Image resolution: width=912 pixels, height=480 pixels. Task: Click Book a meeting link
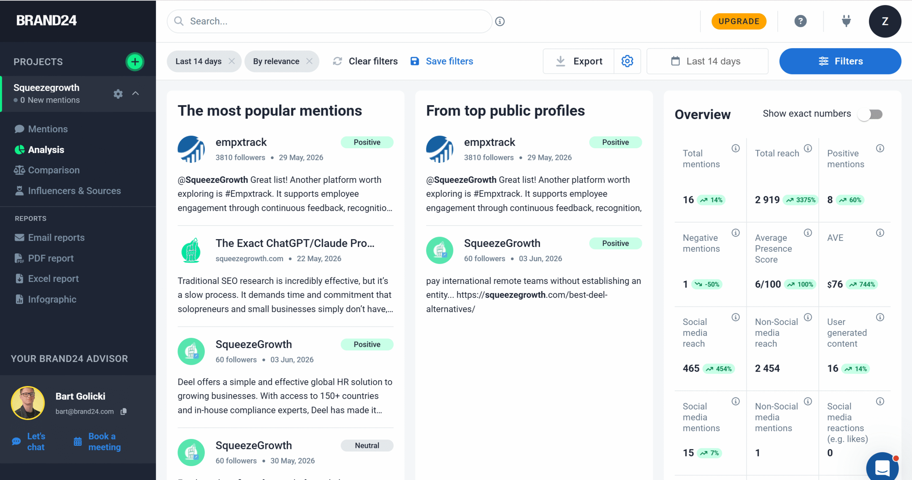point(97,442)
